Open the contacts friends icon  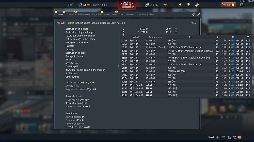(x=229, y=137)
